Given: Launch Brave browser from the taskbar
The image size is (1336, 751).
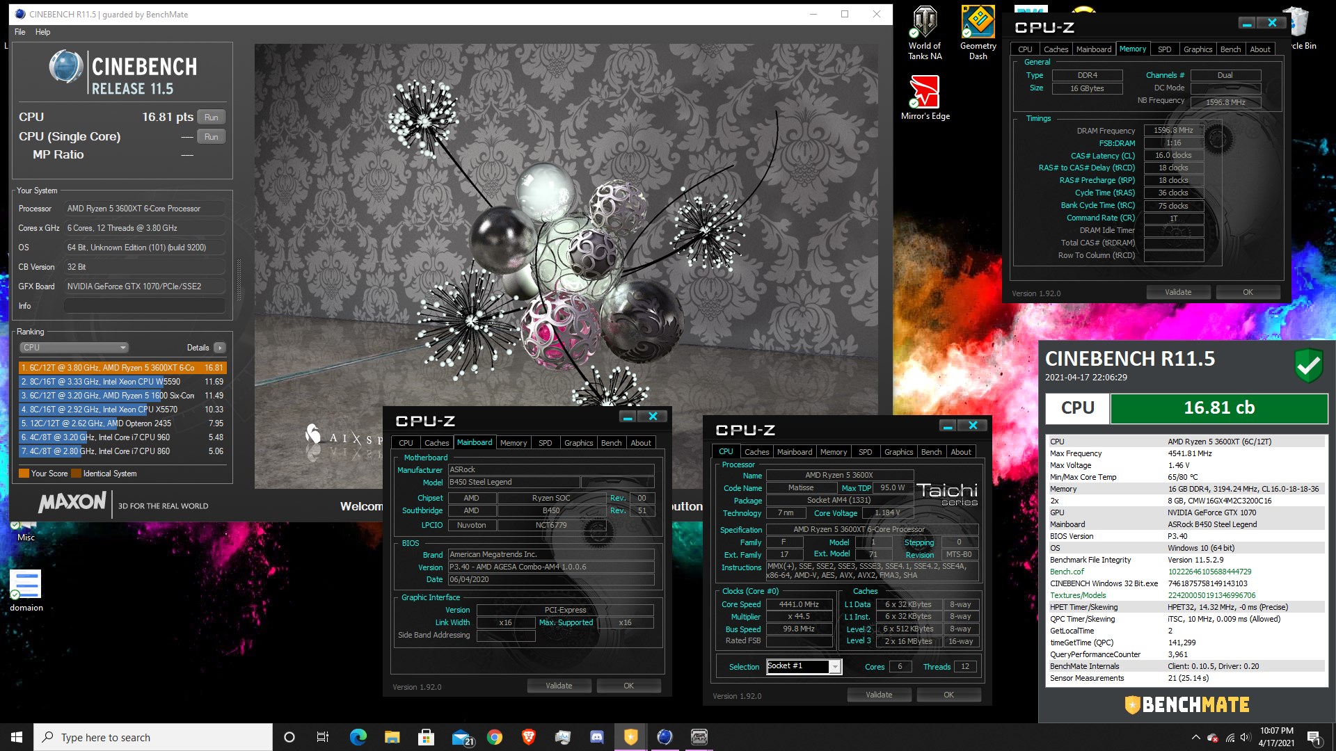Looking at the screenshot, I should pos(529,737).
